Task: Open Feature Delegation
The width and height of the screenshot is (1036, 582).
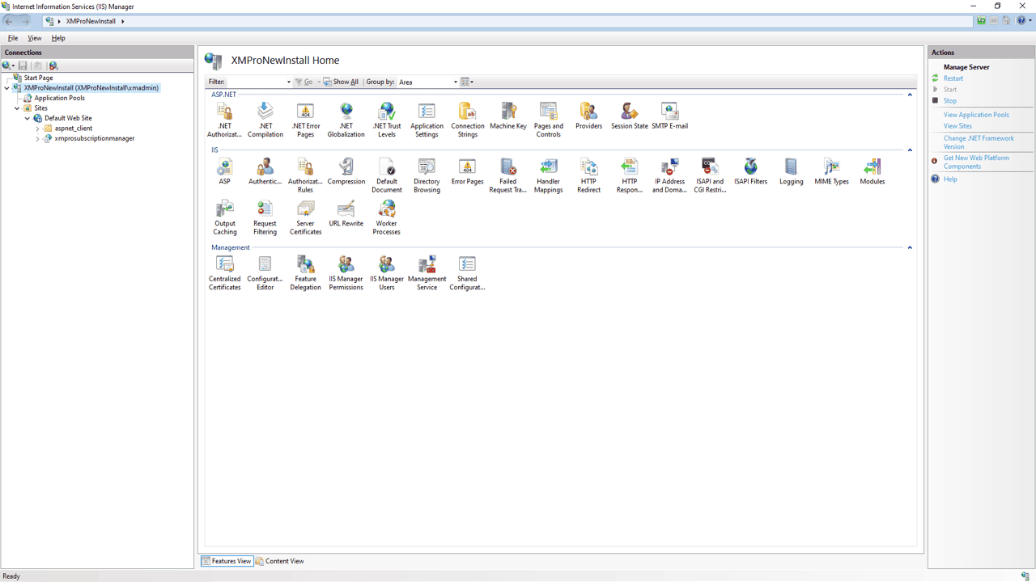Action: pyautogui.click(x=305, y=273)
